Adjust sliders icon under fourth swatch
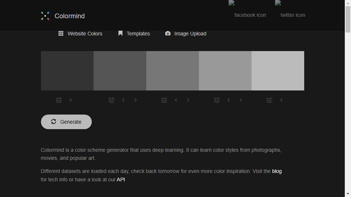 [216, 100]
